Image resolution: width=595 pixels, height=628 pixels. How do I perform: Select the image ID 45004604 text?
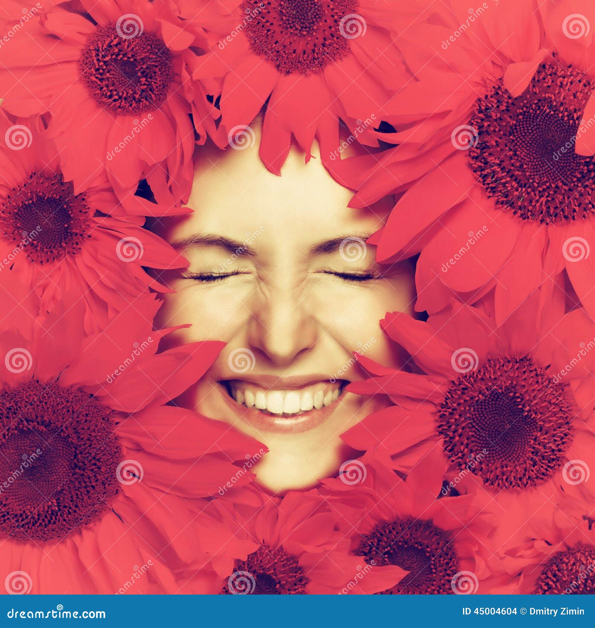coord(489,611)
